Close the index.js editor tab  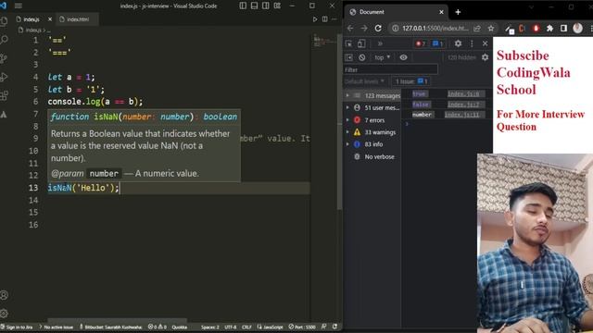point(50,19)
